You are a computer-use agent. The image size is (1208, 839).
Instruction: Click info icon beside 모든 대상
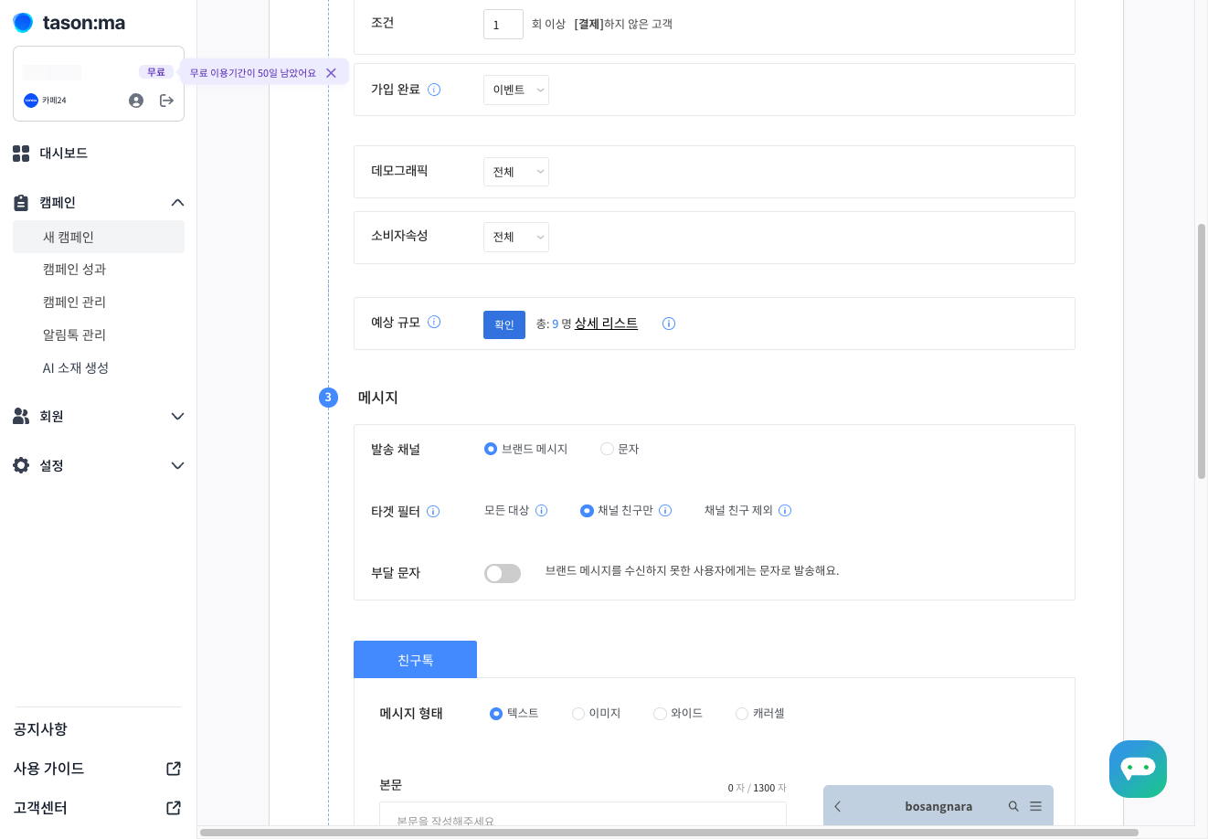pos(541,510)
